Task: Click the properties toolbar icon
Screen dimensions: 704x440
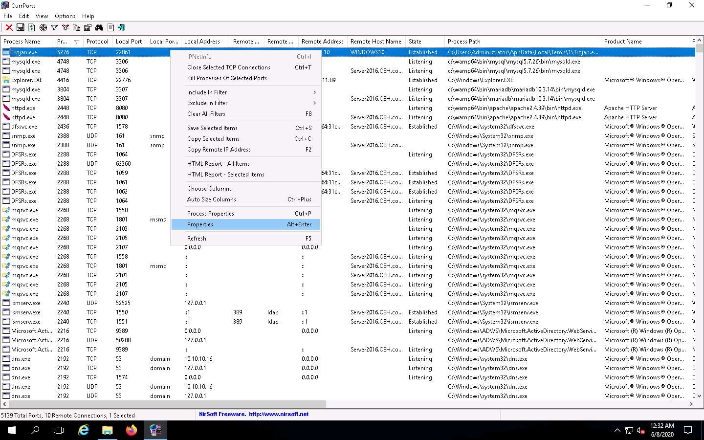Action: point(88,27)
